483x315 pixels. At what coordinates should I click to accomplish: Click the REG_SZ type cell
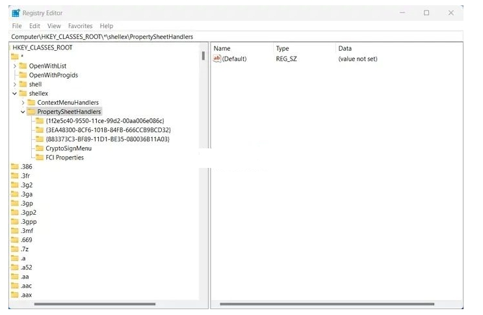pos(286,59)
